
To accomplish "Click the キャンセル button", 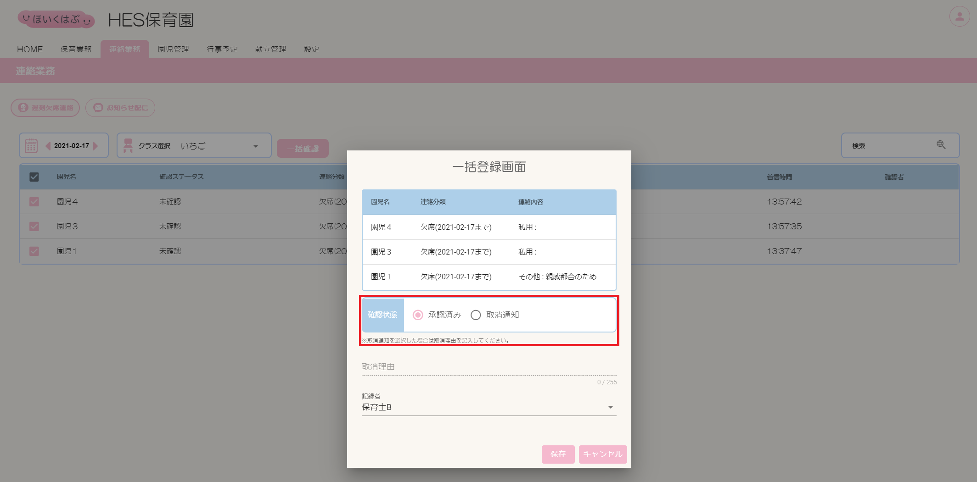I will point(603,454).
